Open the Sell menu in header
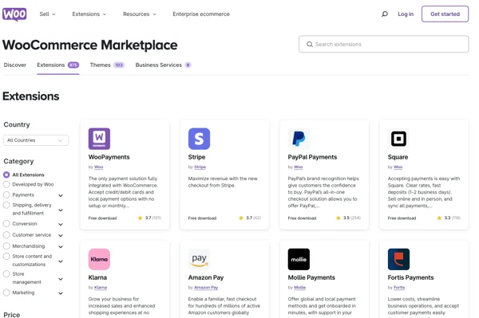The height and width of the screenshot is (318, 479). pos(47,14)
